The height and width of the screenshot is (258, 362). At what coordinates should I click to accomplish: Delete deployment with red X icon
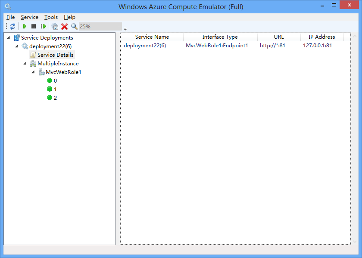click(64, 27)
